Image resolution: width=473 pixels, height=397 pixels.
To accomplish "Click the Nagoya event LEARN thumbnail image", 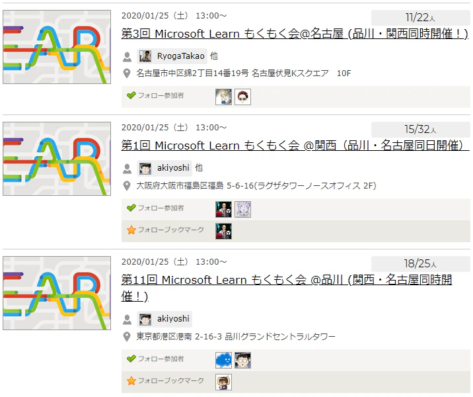I will pyautogui.click(x=57, y=47).
